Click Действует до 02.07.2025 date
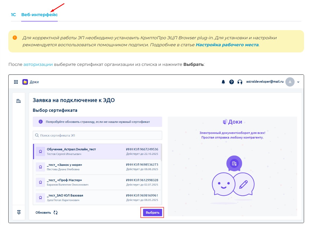The image size is (318, 225). tap(142, 185)
